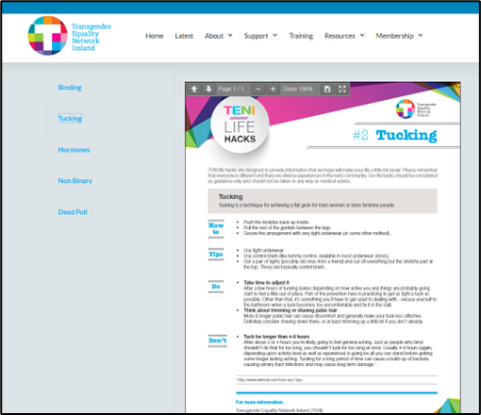Viewport: 481px width, 415px height.
Task: Open the Membership menu
Action: (395, 36)
